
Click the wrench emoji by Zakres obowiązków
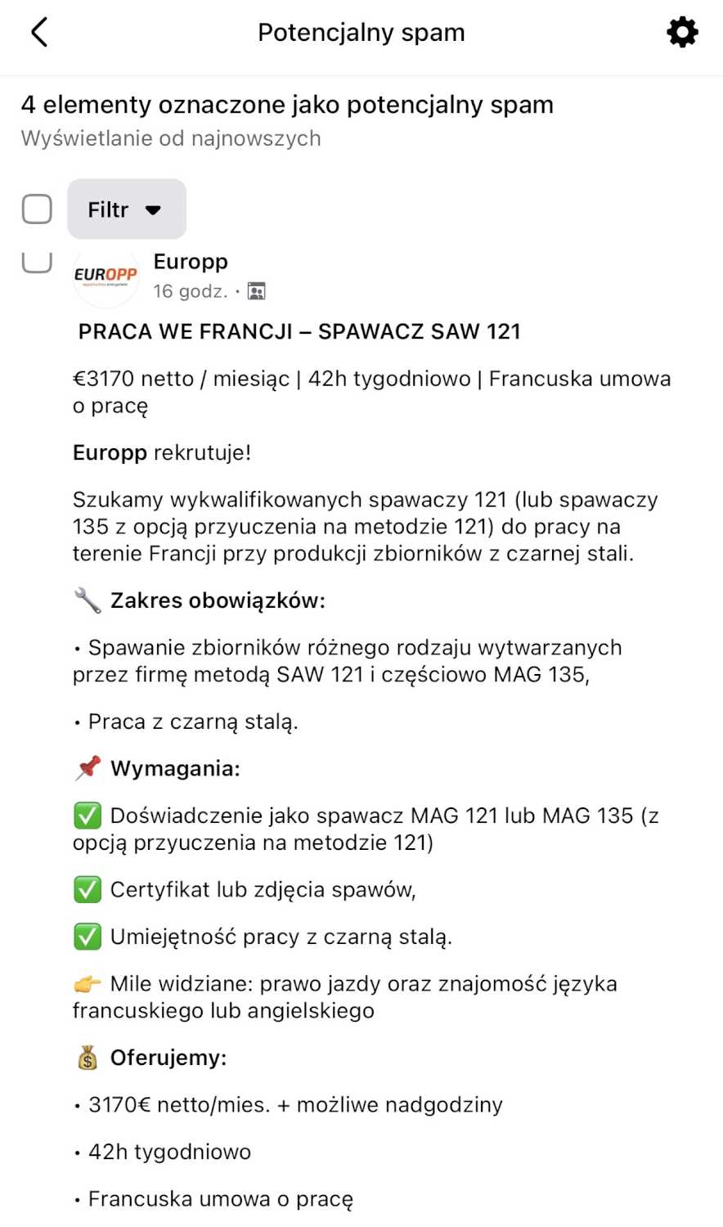coord(88,600)
